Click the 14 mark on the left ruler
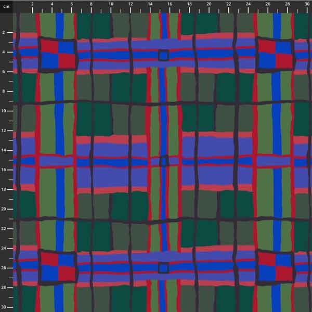 pyautogui.click(x=4, y=150)
